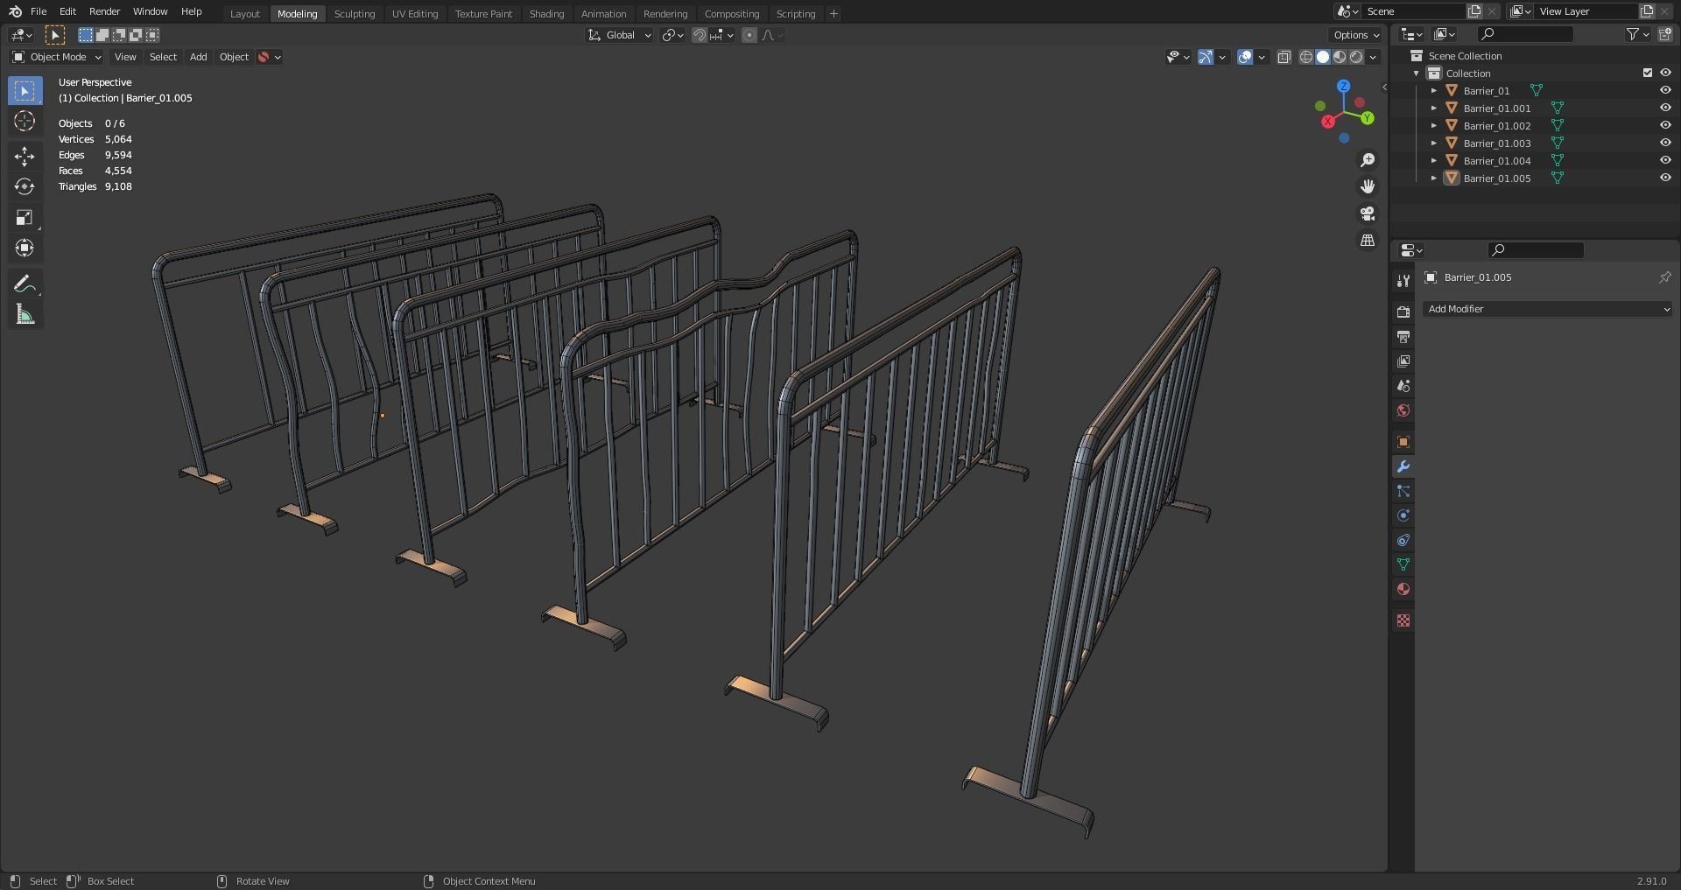Viewport: 1681px width, 890px height.
Task: Hide Barrier_01.002 in viewport
Action: [x=1665, y=125]
